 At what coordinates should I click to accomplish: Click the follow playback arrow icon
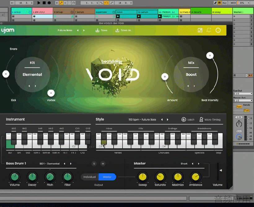click(12, 3)
